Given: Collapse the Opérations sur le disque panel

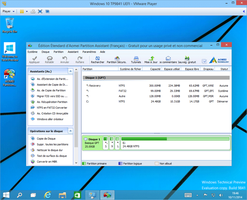Looking at the screenshot, I should [71, 131].
